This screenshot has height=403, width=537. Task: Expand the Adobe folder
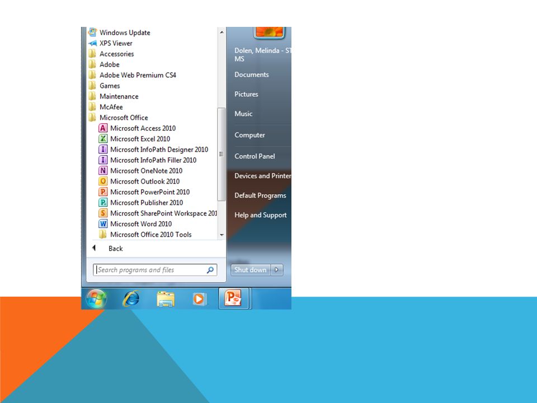pos(104,64)
